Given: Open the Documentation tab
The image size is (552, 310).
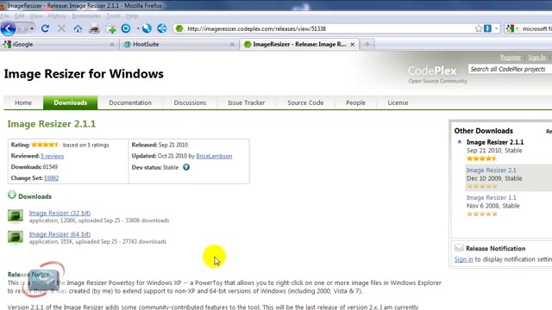Looking at the screenshot, I should click(130, 102).
